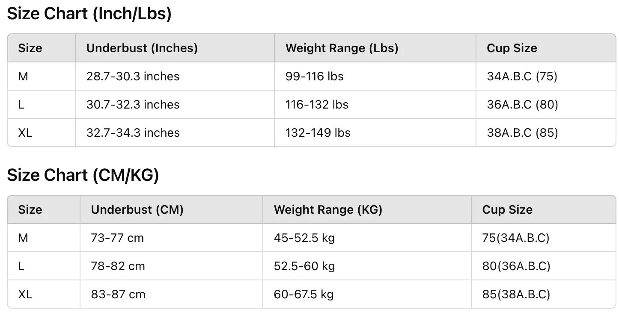Click the 38A.B.C (85) cell
The width and height of the screenshot is (619, 312).
(522, 133)
